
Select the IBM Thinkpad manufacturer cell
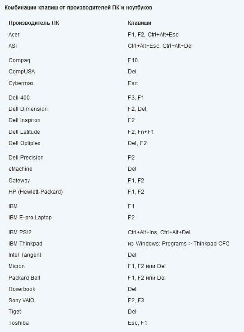tap(25, 244)
